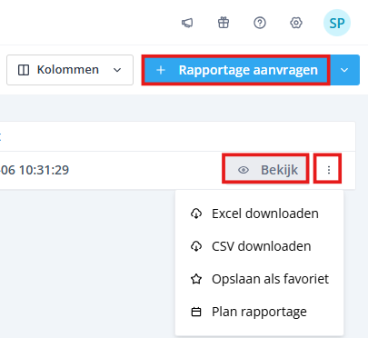
Task: Expand the arrow next to Rapportage aanvragen
Action: [x=344, y=70]
